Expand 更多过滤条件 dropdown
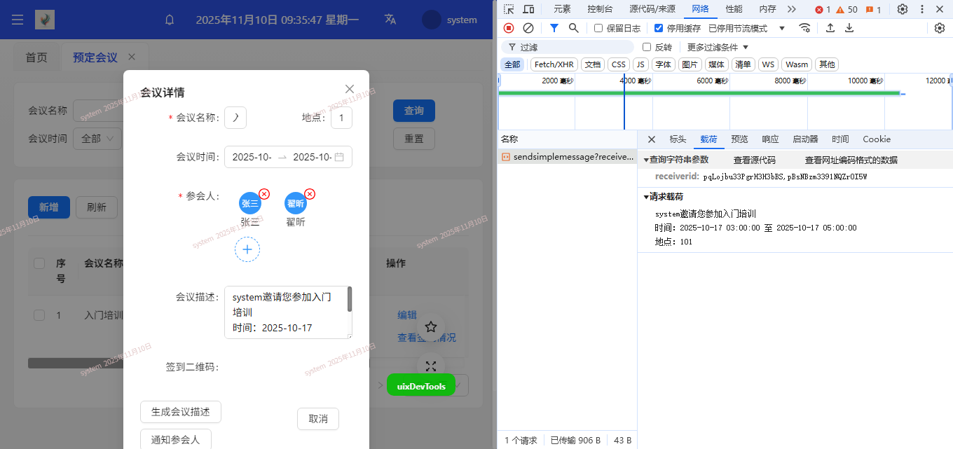This screenshot has height=449, width=953. pyautogui.click(x=718, y=47)
